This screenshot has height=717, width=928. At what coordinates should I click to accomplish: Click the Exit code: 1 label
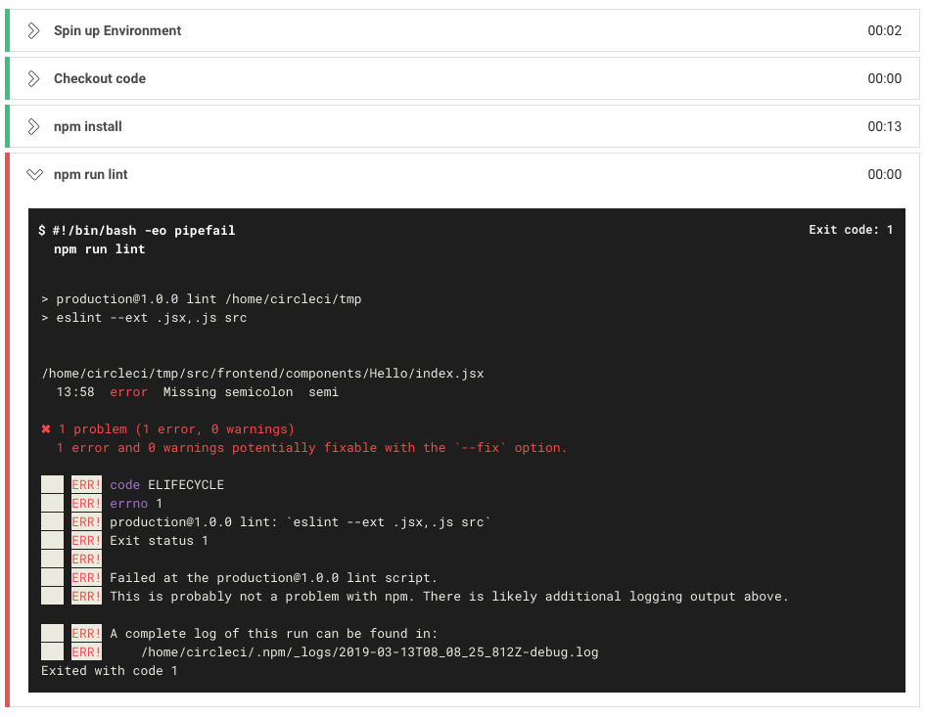(x=851, y=230)
